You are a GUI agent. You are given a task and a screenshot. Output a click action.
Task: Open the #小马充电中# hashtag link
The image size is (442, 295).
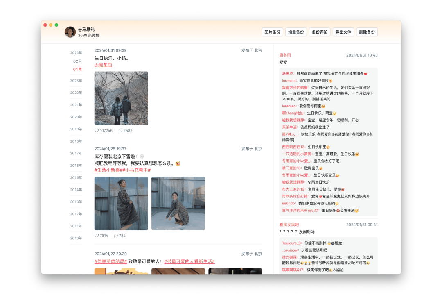tap(136, 170)
